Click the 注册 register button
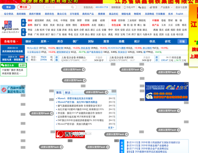Viewport: 198px width, 153px height. click(24, 7)
